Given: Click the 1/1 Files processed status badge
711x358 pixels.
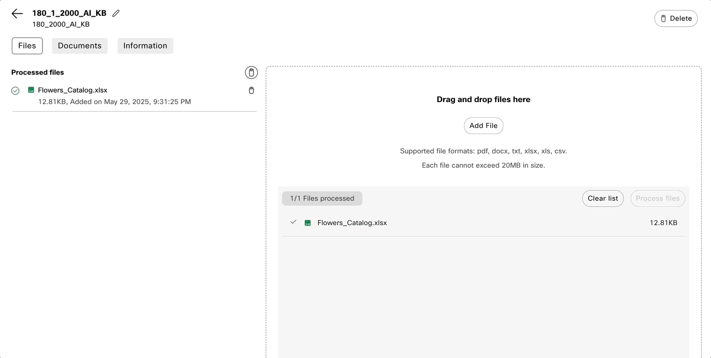Looking at the screenshot, I should (322, 199).
